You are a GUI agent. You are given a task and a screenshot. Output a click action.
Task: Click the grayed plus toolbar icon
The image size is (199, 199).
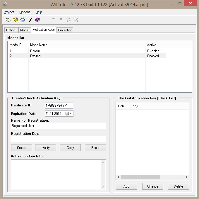pyautogui.click(x=54, y=19)
